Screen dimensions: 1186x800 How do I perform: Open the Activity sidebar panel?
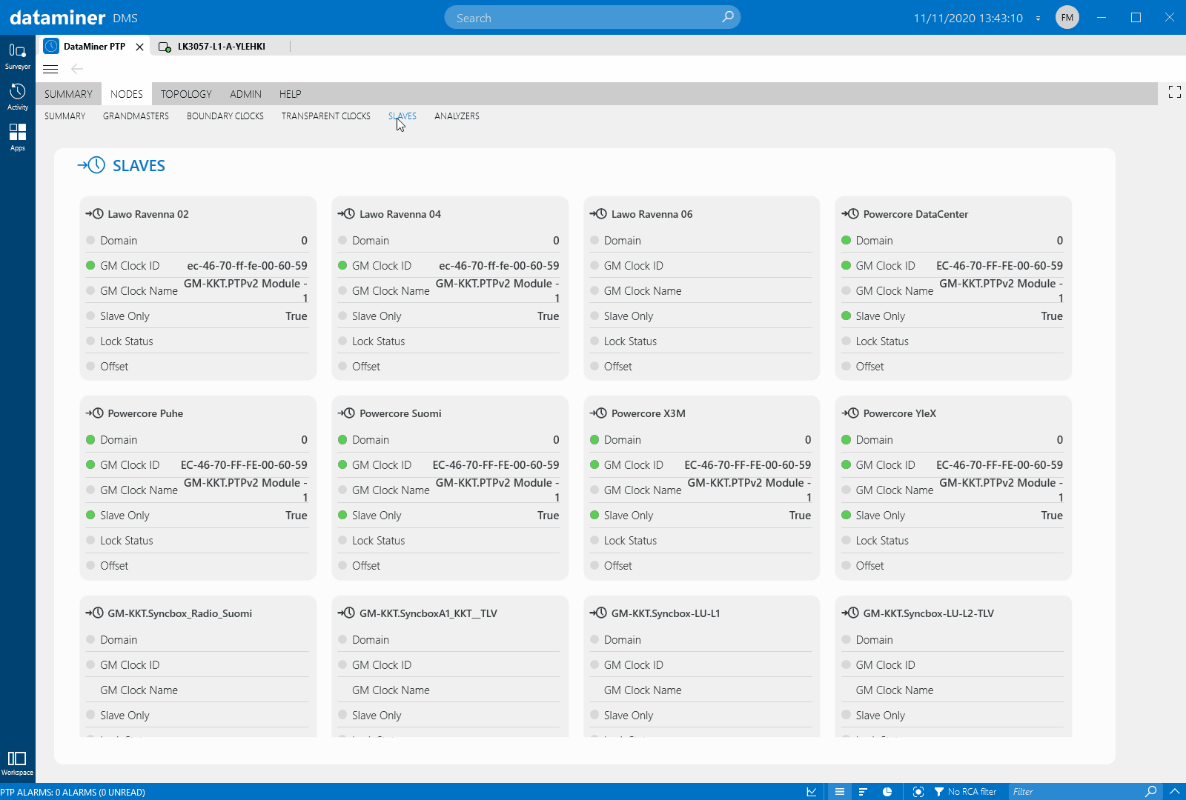coord(17,97)
